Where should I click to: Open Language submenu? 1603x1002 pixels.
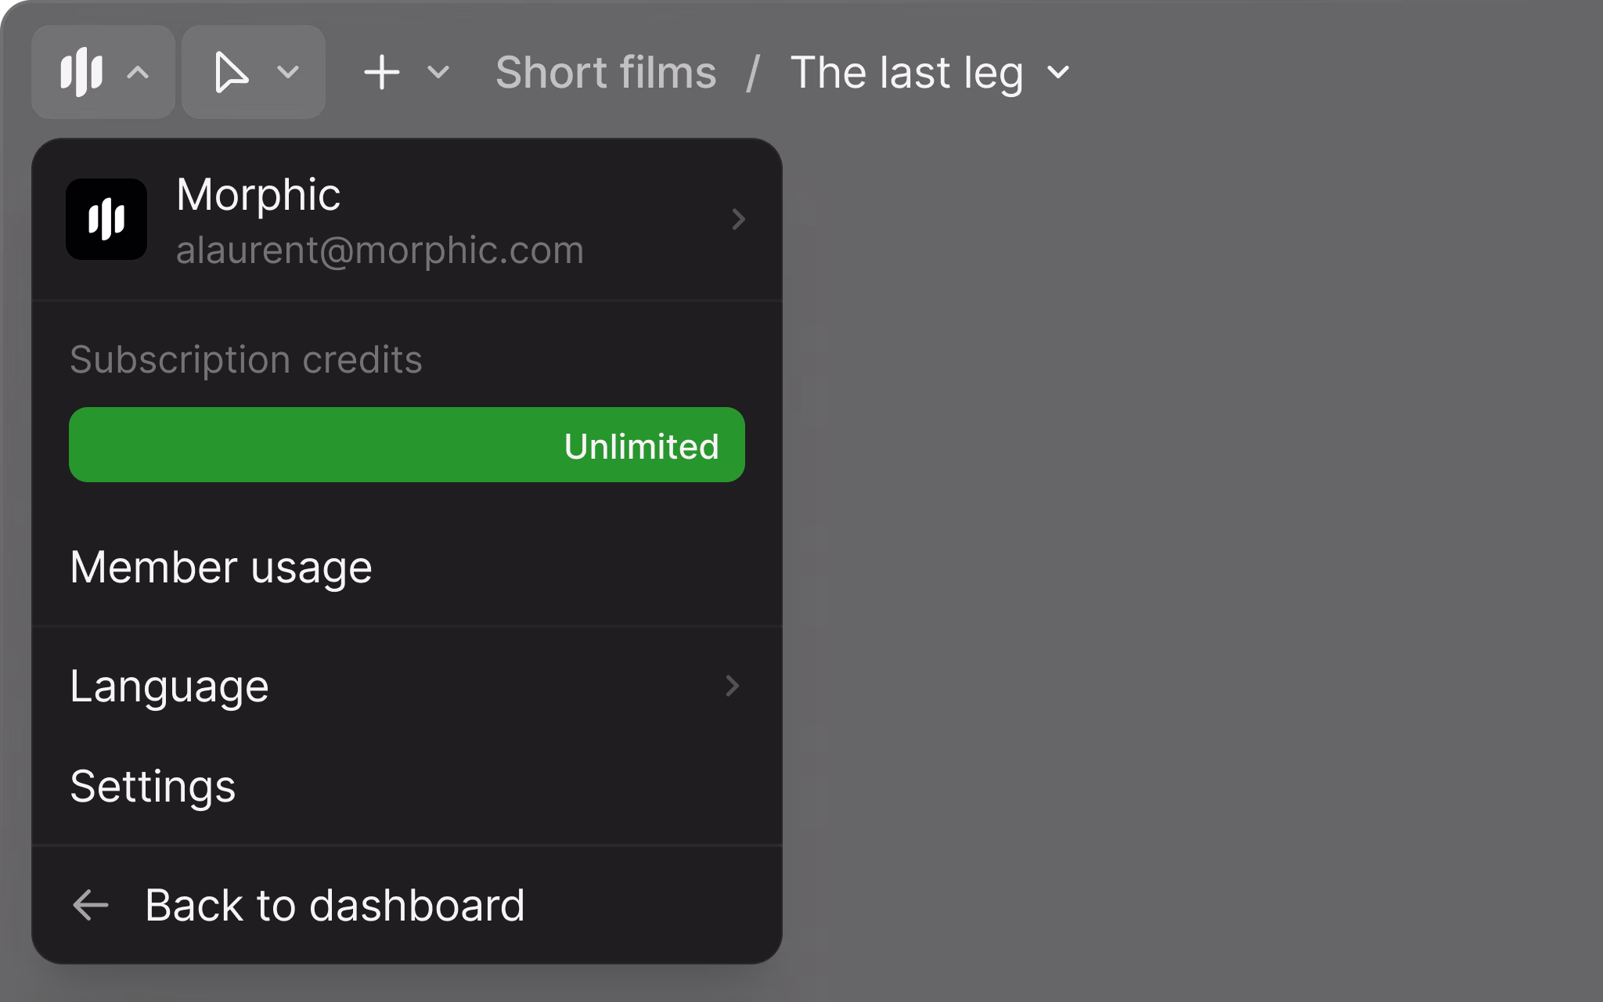[x=407, y=686]
